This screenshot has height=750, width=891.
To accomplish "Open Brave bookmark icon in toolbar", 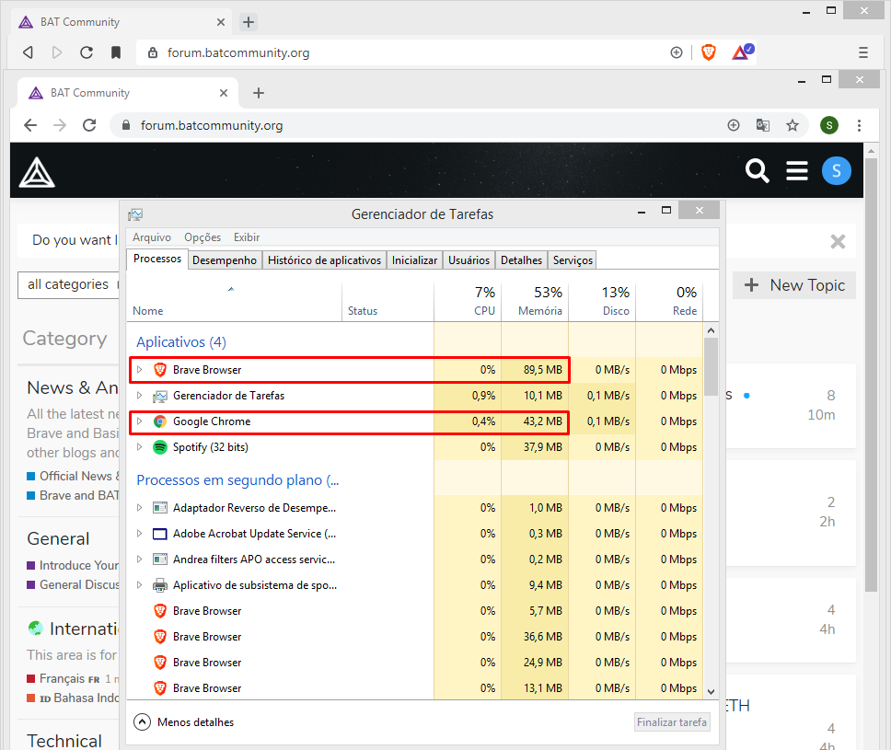I will point(116,52).
